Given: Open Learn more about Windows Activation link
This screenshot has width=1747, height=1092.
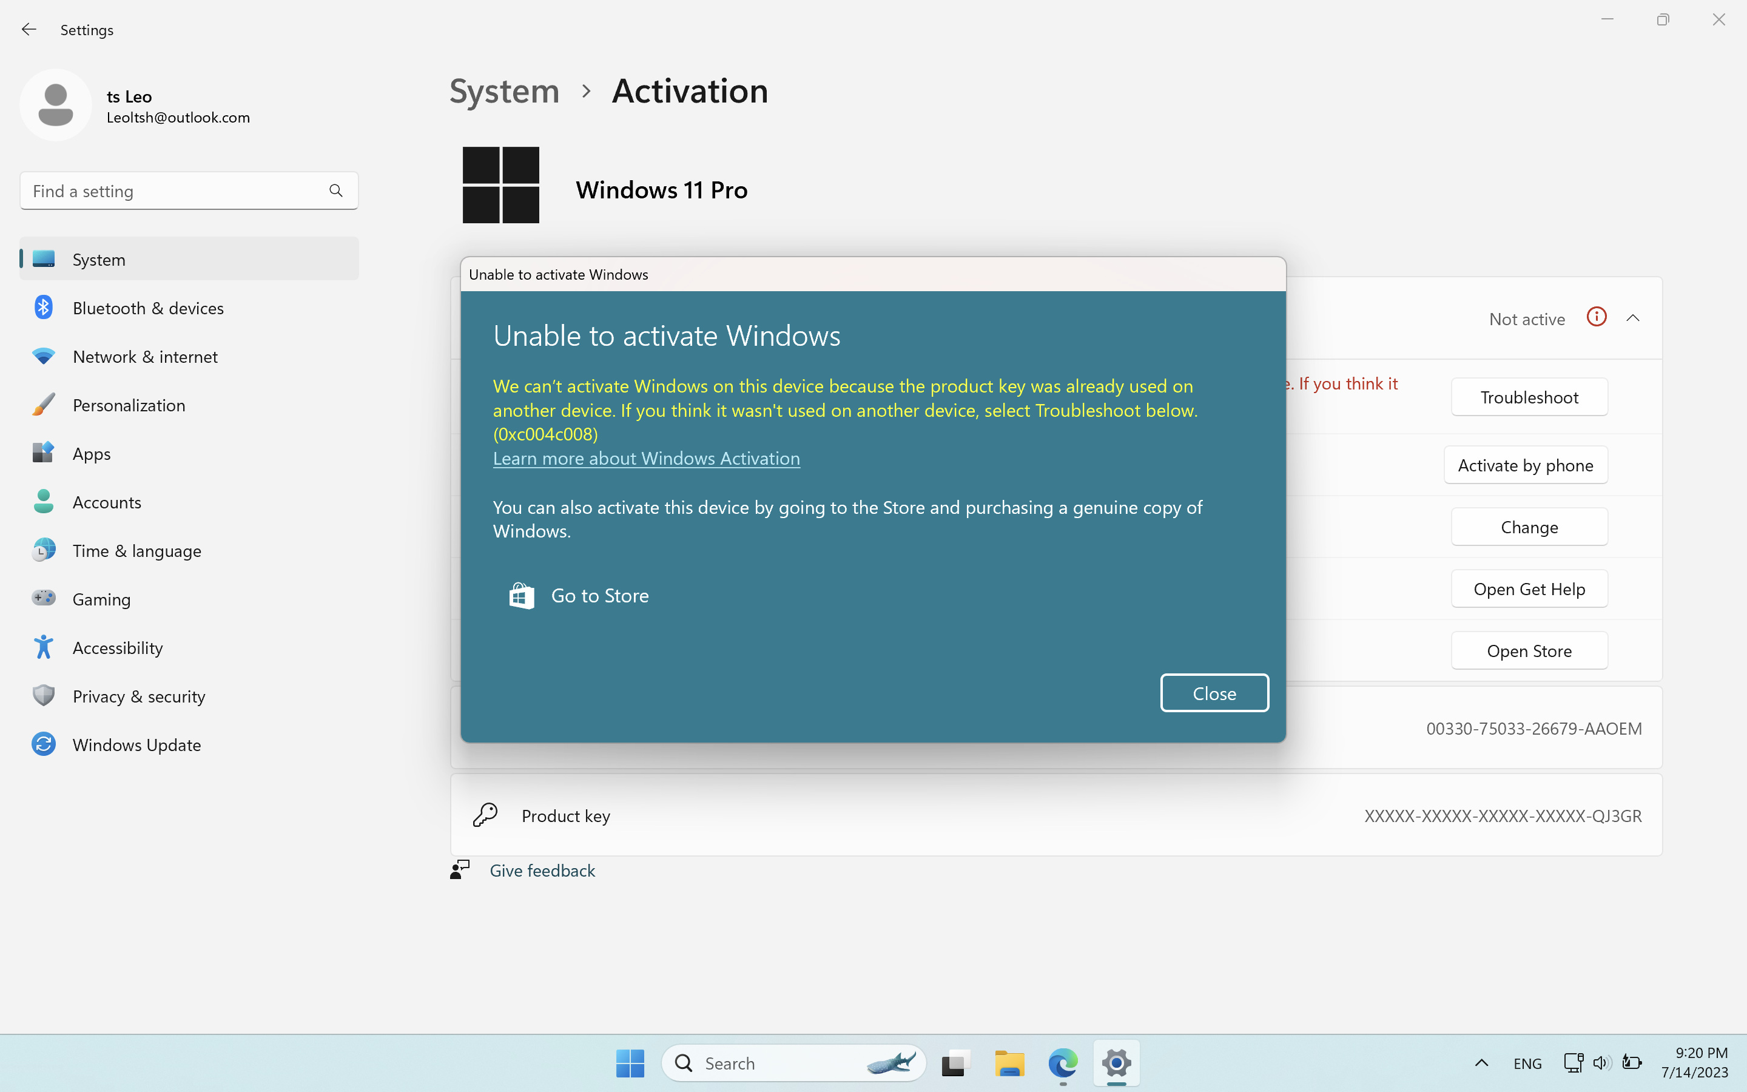Looking at the screenshot, I should coord(646,459).
